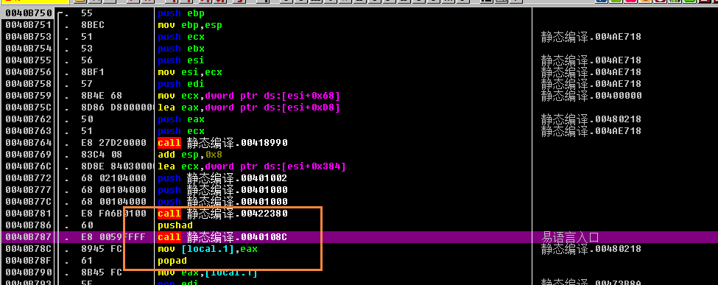Select 'mov ecx,dword ptr ds:[esi+0x68]' instruction
This screenshot has height=285, width=718.
coord(249,96)
